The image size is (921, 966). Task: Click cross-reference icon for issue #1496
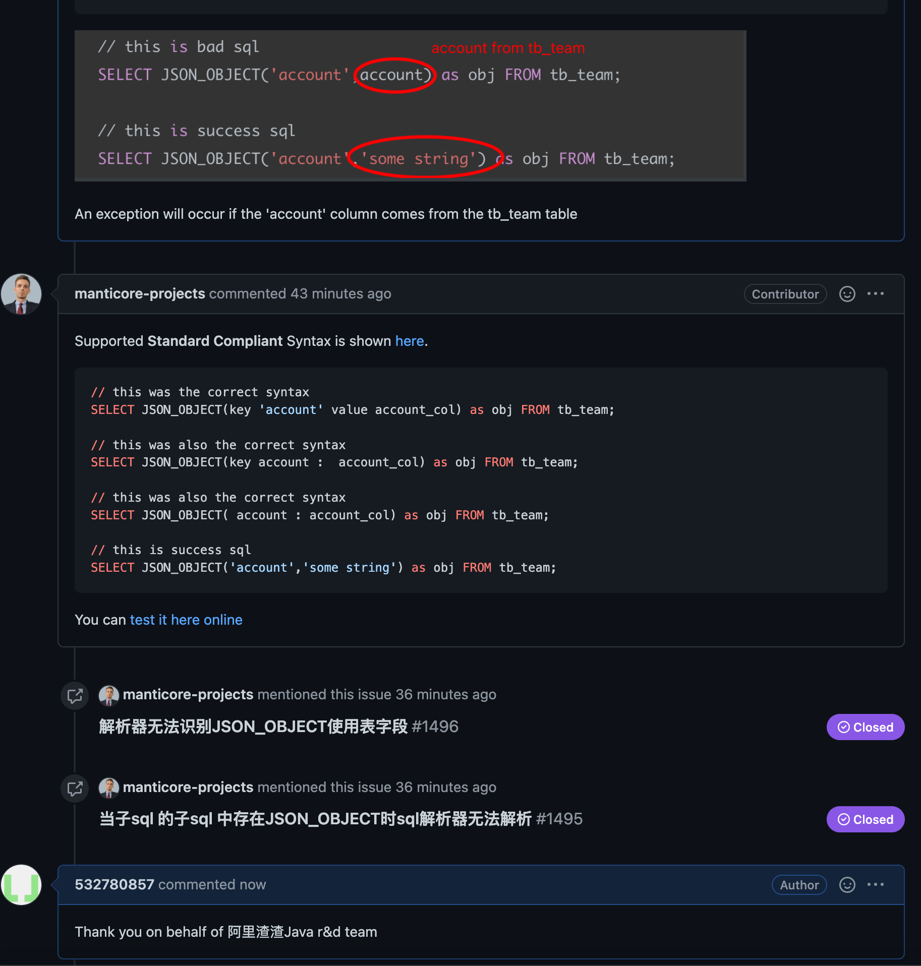coord(75,696)
